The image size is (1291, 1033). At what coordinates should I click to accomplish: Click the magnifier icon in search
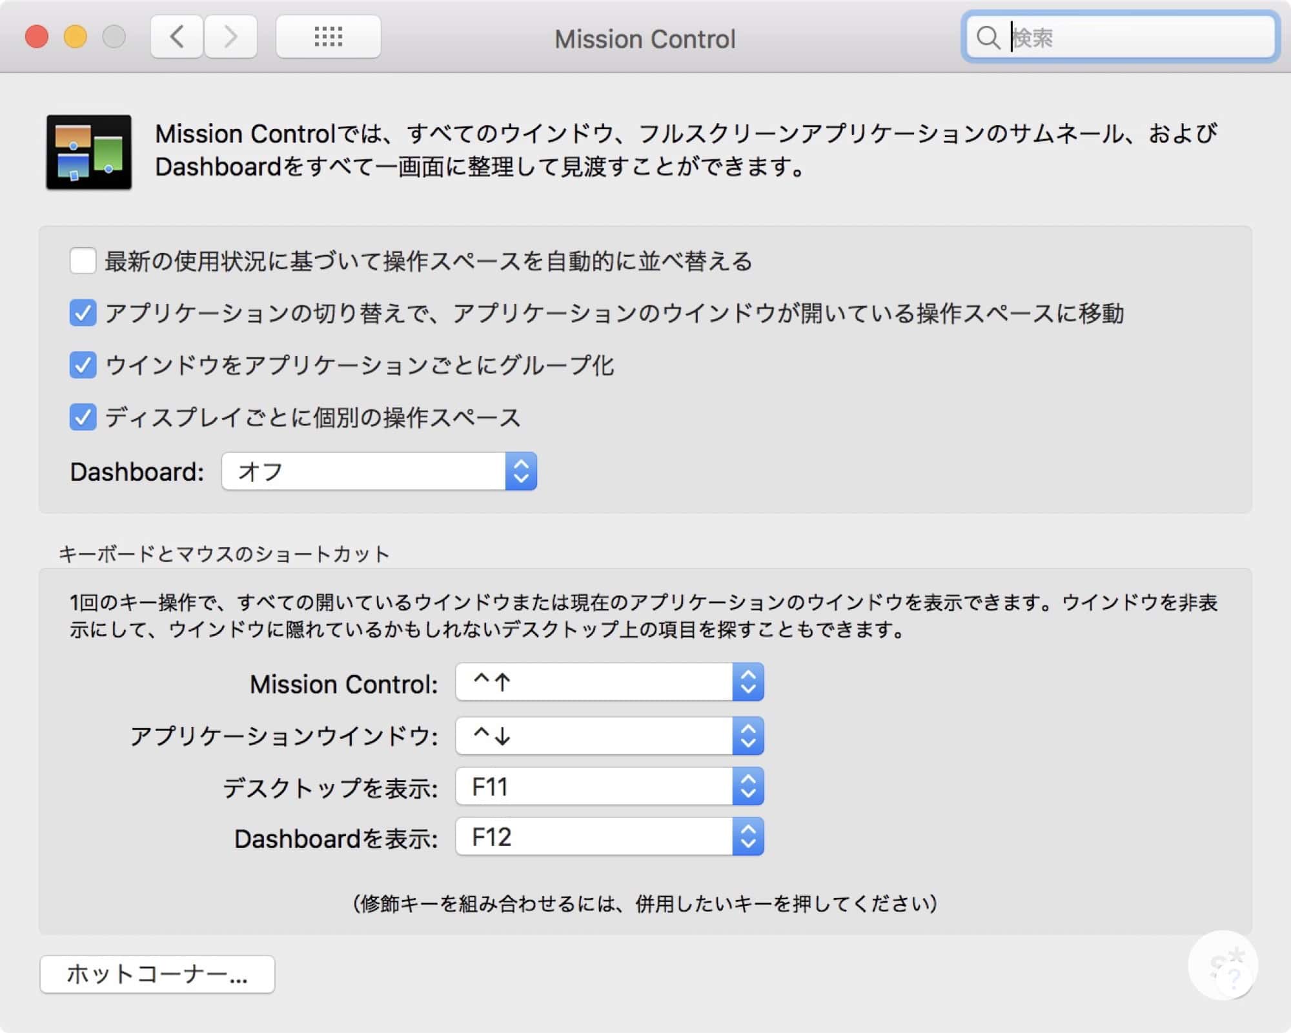coord(987,37)
